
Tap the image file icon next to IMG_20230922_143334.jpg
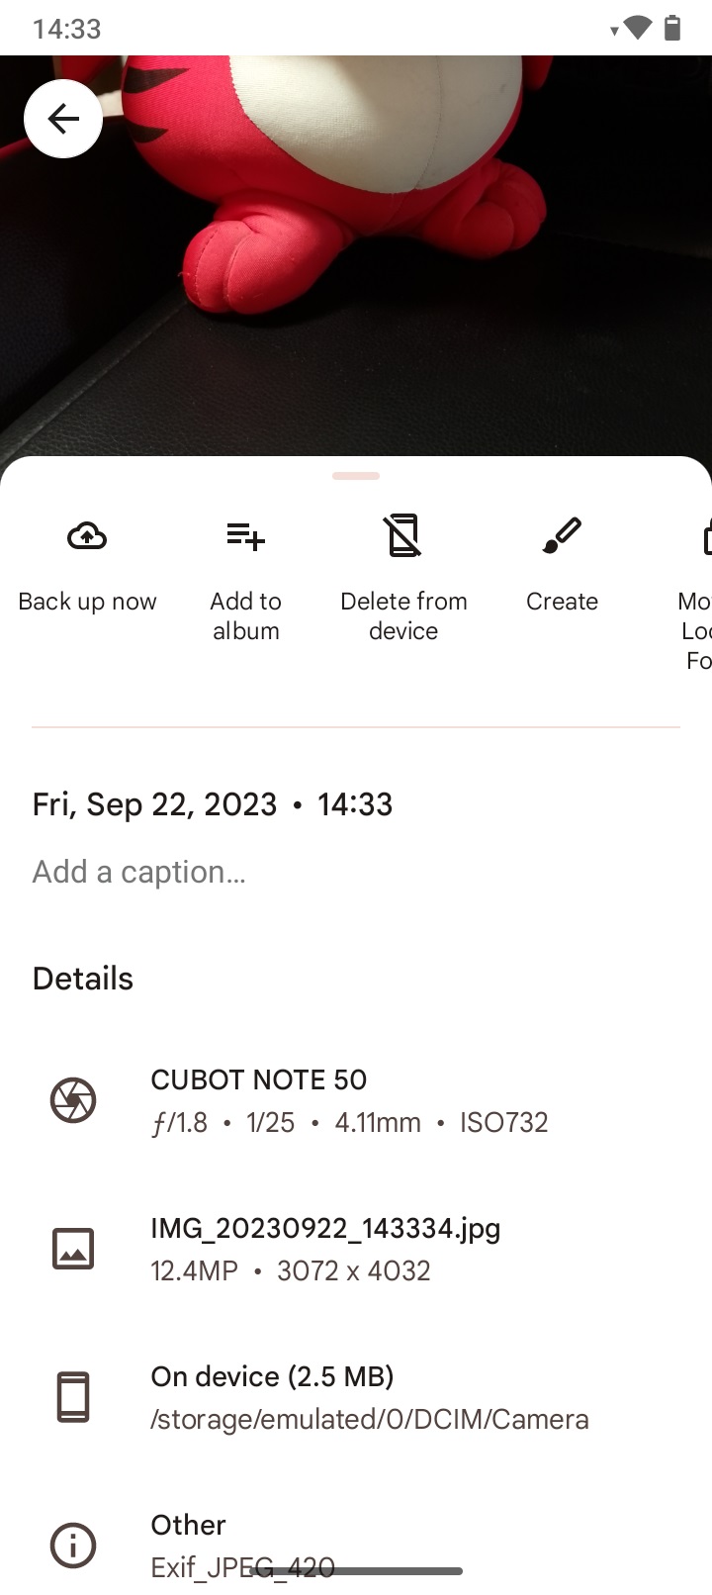73,1249
